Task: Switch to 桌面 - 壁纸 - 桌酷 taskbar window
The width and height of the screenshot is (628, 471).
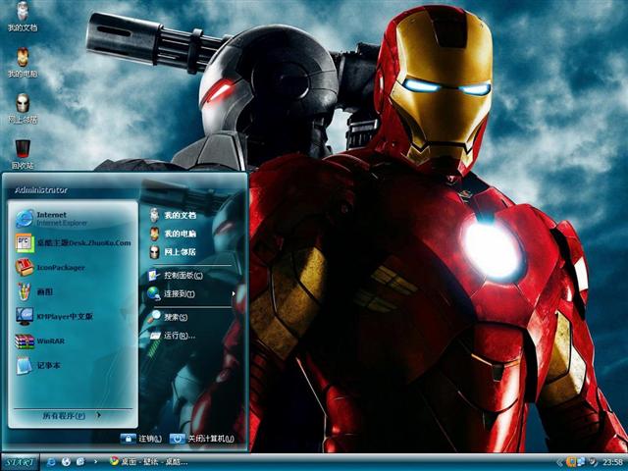Action: point(148,462)
